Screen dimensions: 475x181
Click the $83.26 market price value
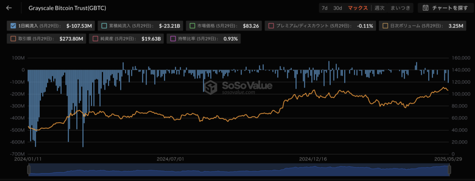tap(251, 26)
